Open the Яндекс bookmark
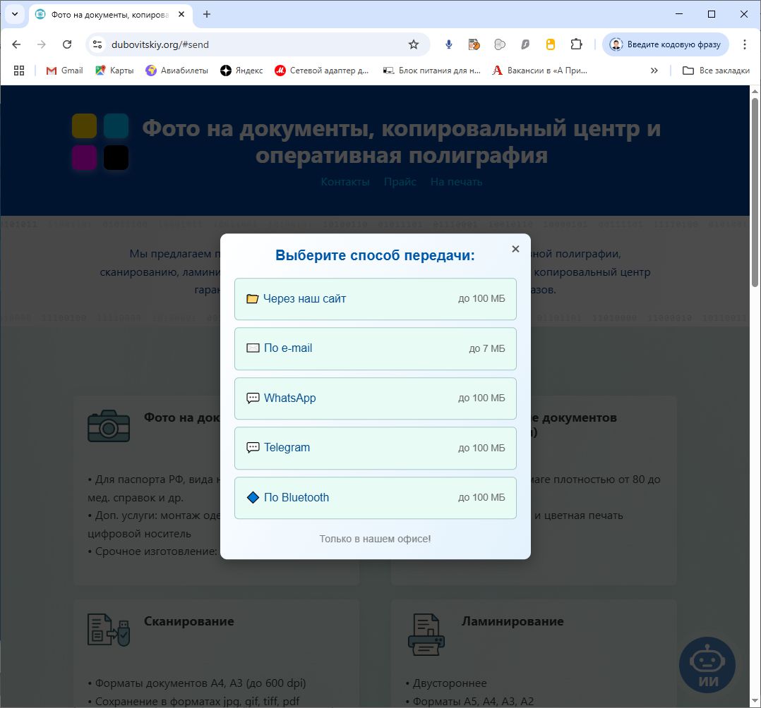 [x=241, y=71]
